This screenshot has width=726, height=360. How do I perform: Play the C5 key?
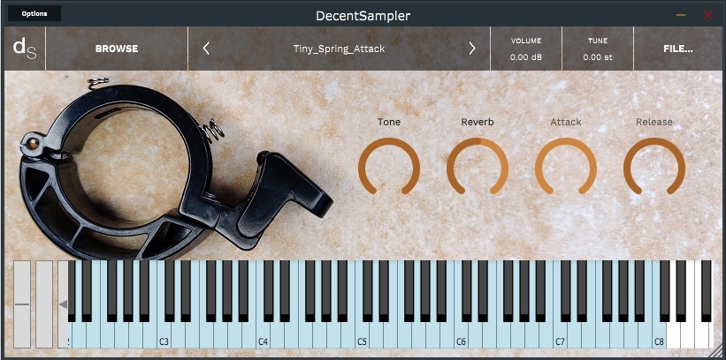coord(362,336)
